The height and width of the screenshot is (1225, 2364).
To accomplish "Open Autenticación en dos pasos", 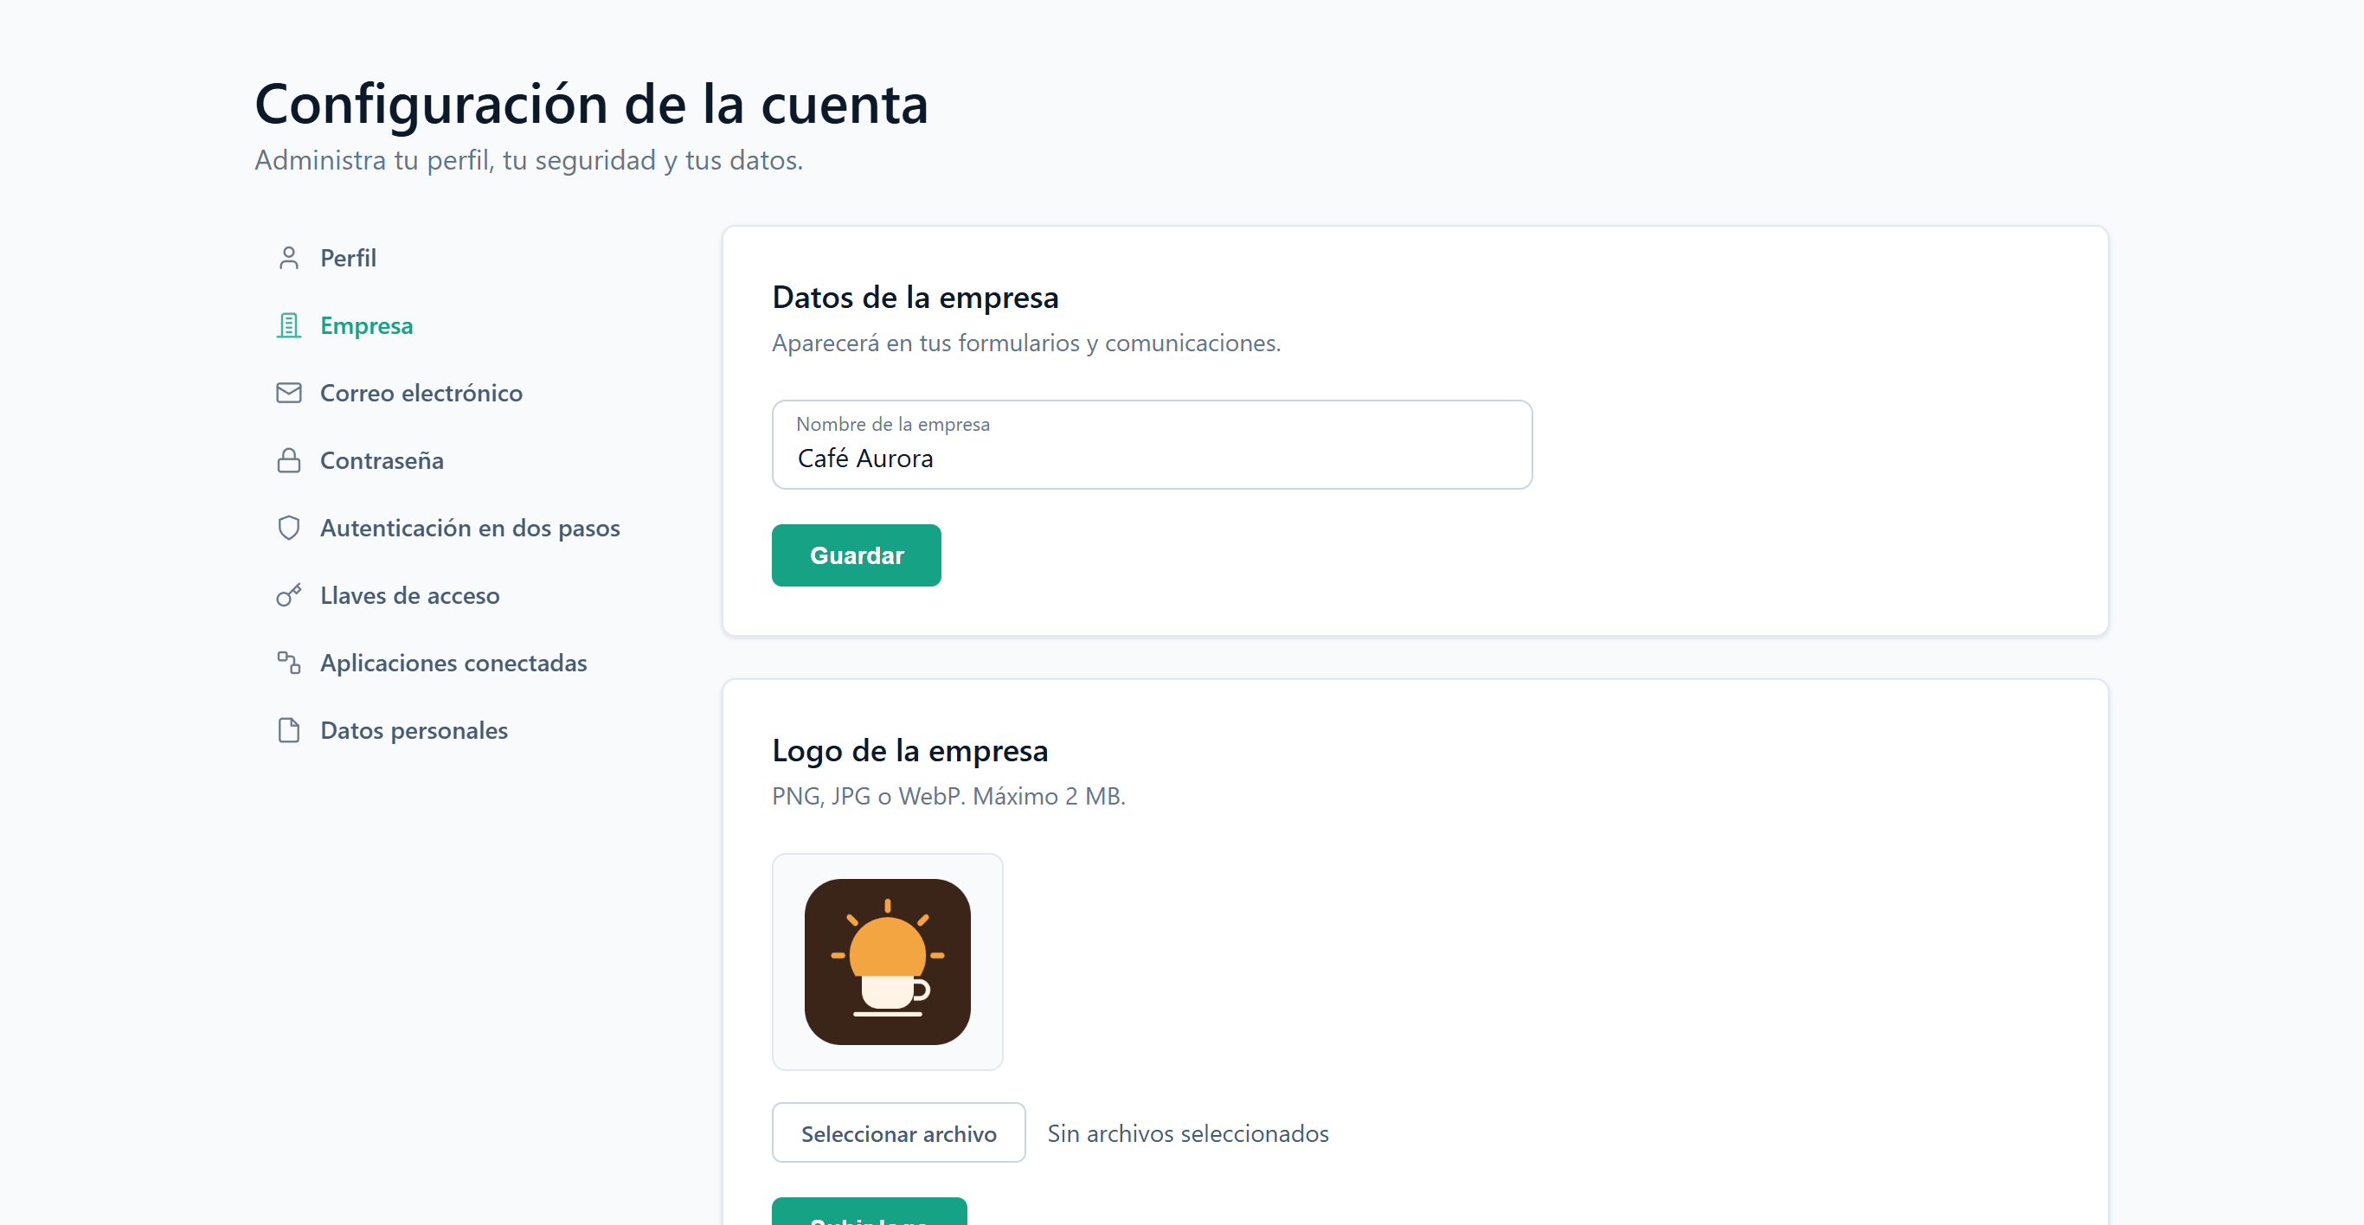I will [469, 528].
